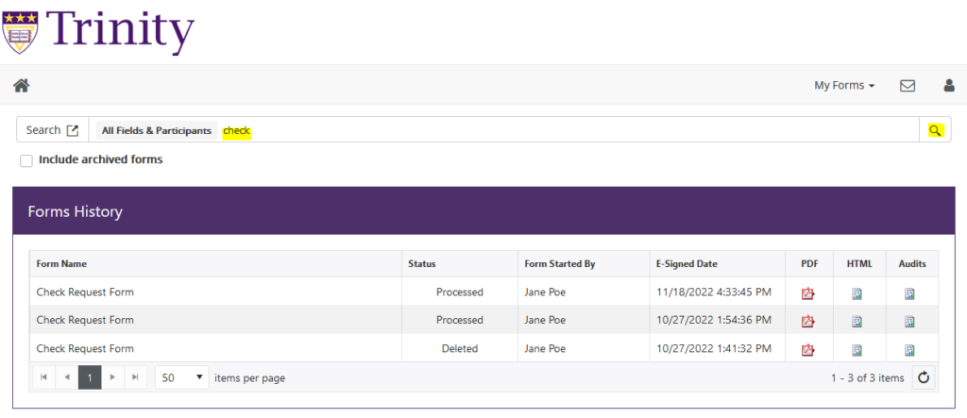The width and height of the screenshot is (967, 418).
Task: Expand the My Forms dropdown menu
Action: [x=844, y=85]
